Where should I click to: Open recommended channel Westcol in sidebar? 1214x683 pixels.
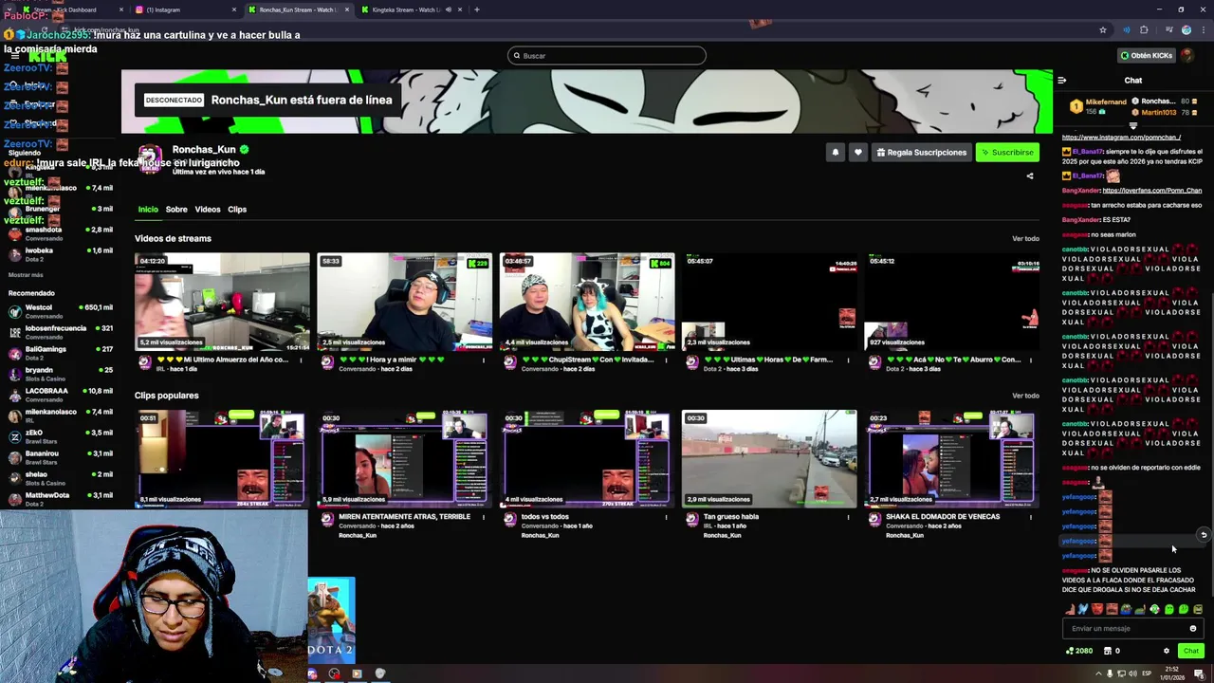click(x=61, y=311)
